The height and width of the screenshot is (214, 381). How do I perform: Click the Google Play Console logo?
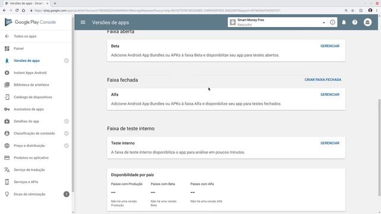pos(30,22)
